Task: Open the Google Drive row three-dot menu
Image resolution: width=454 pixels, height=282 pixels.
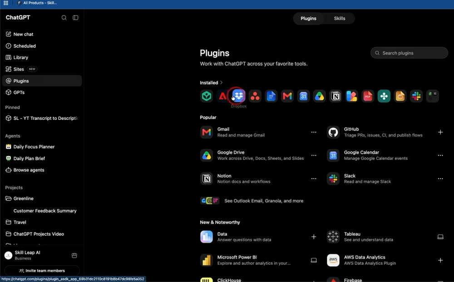Action: pos(314,155)
